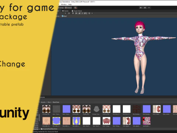Toggle the scene grid visibility icon
The width and height of the screenshot is (177, 133).
pyautogui.click(x=89, y=13)
